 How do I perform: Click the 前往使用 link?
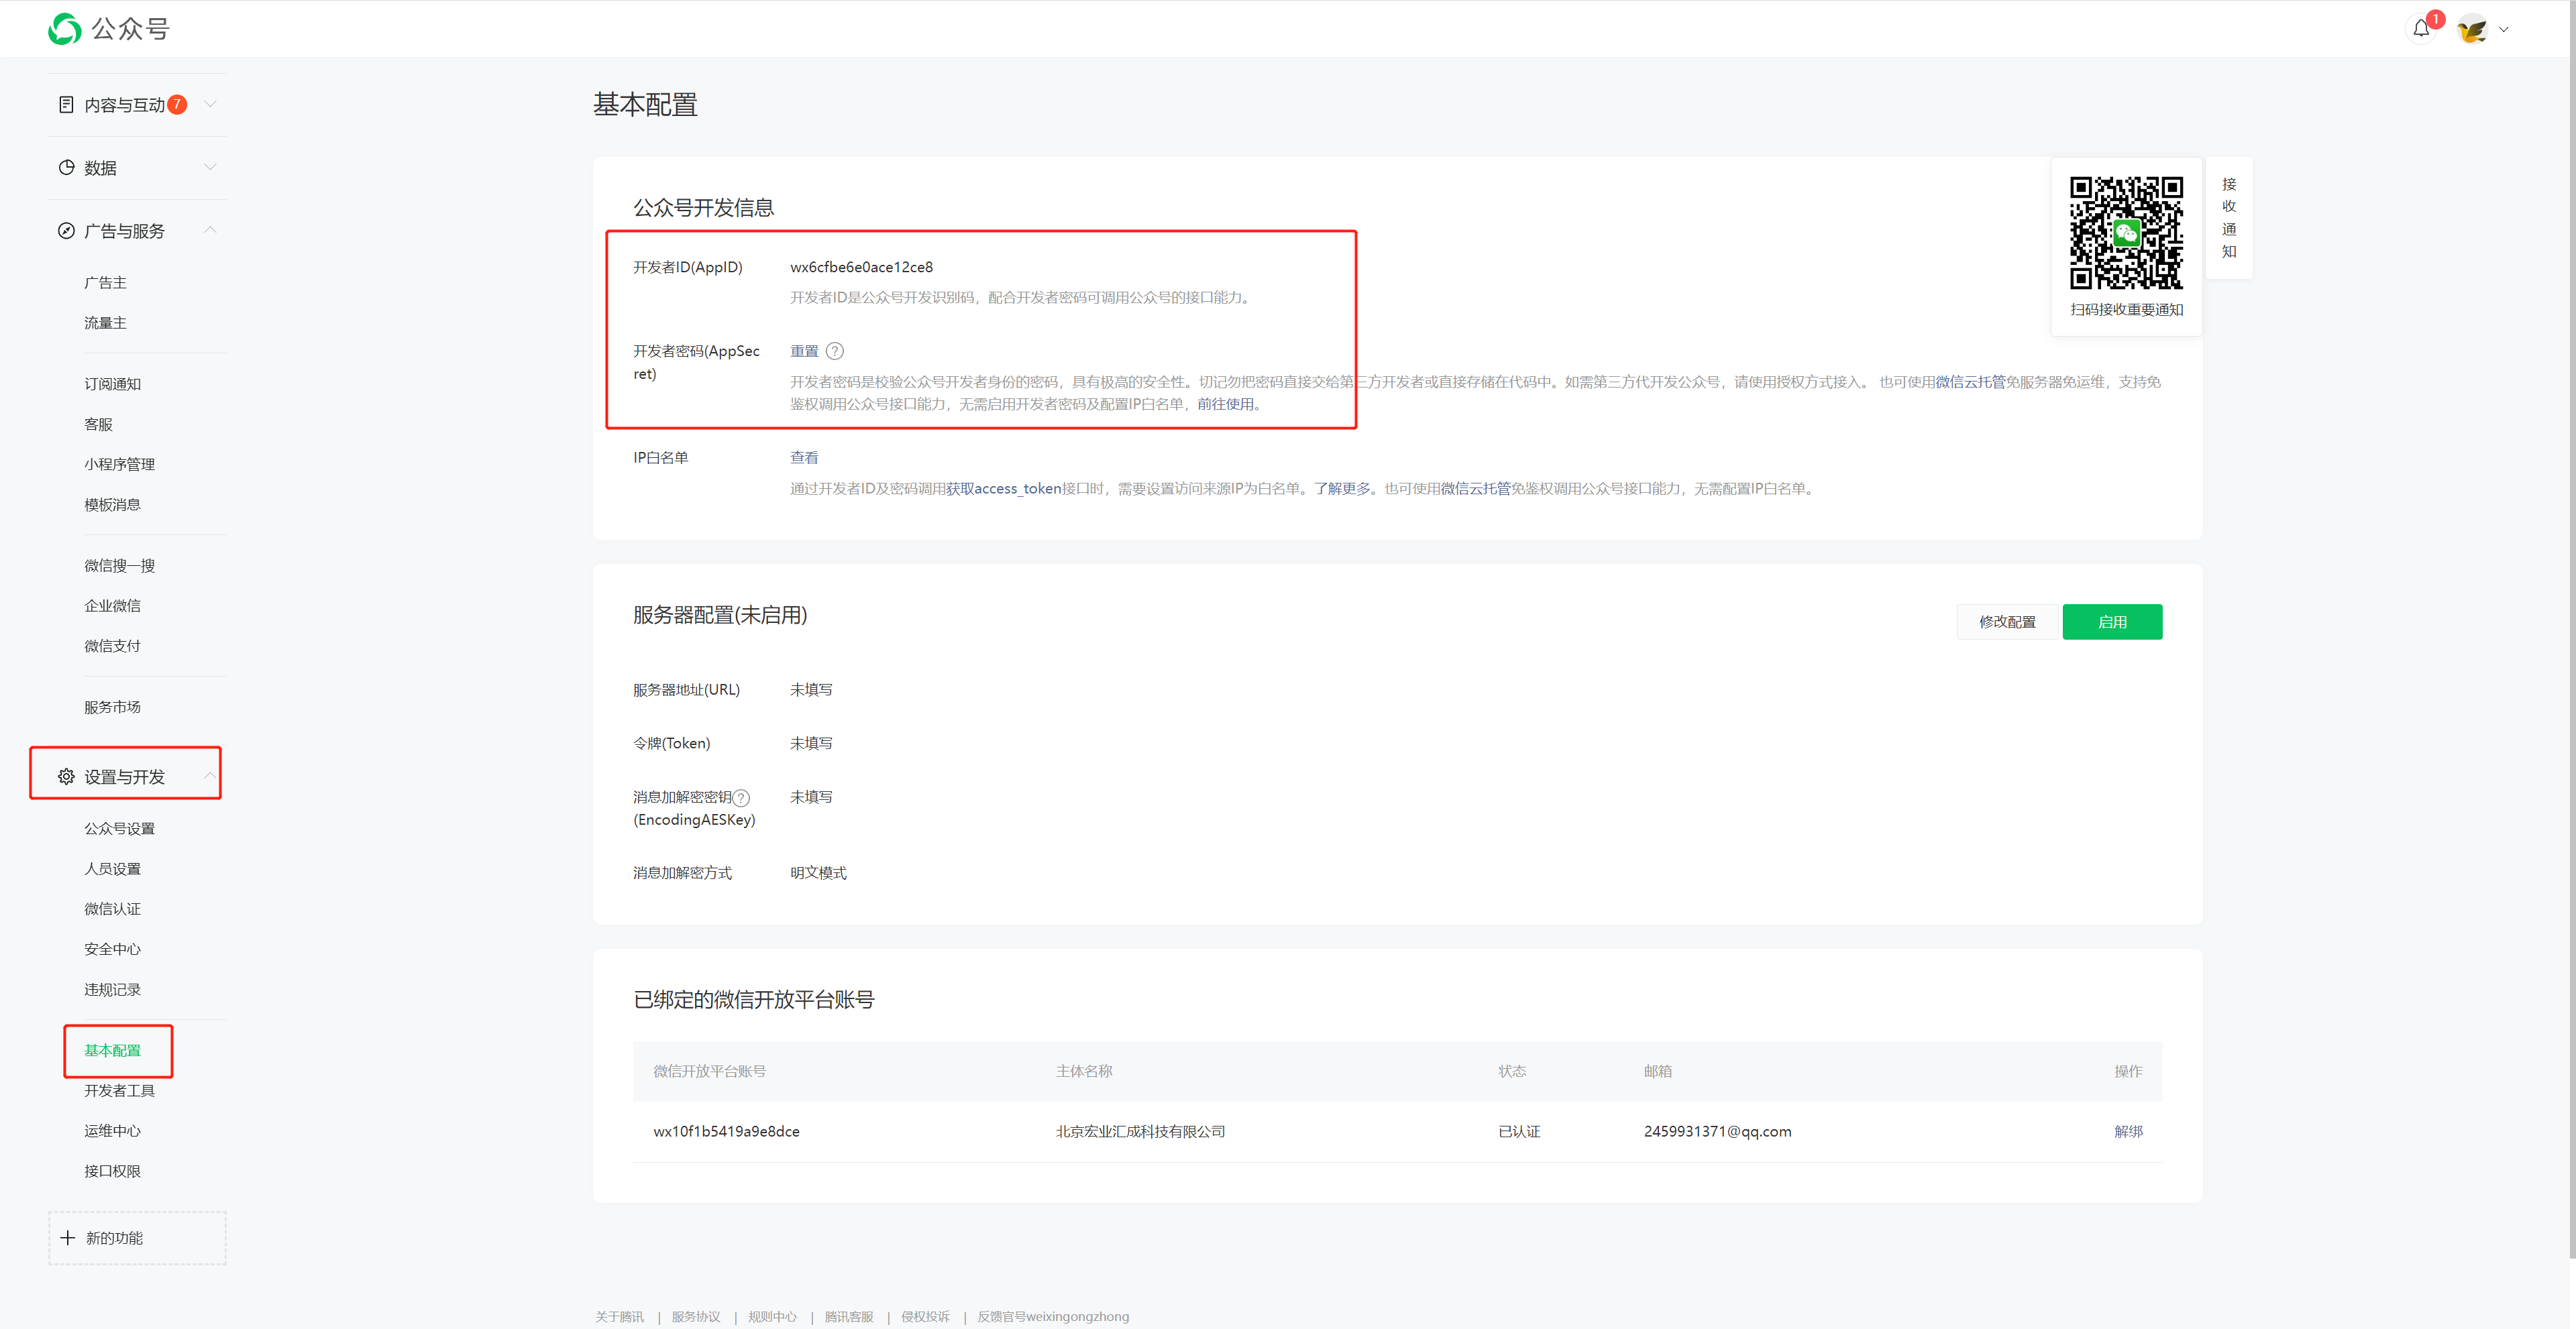[1225, 405]
